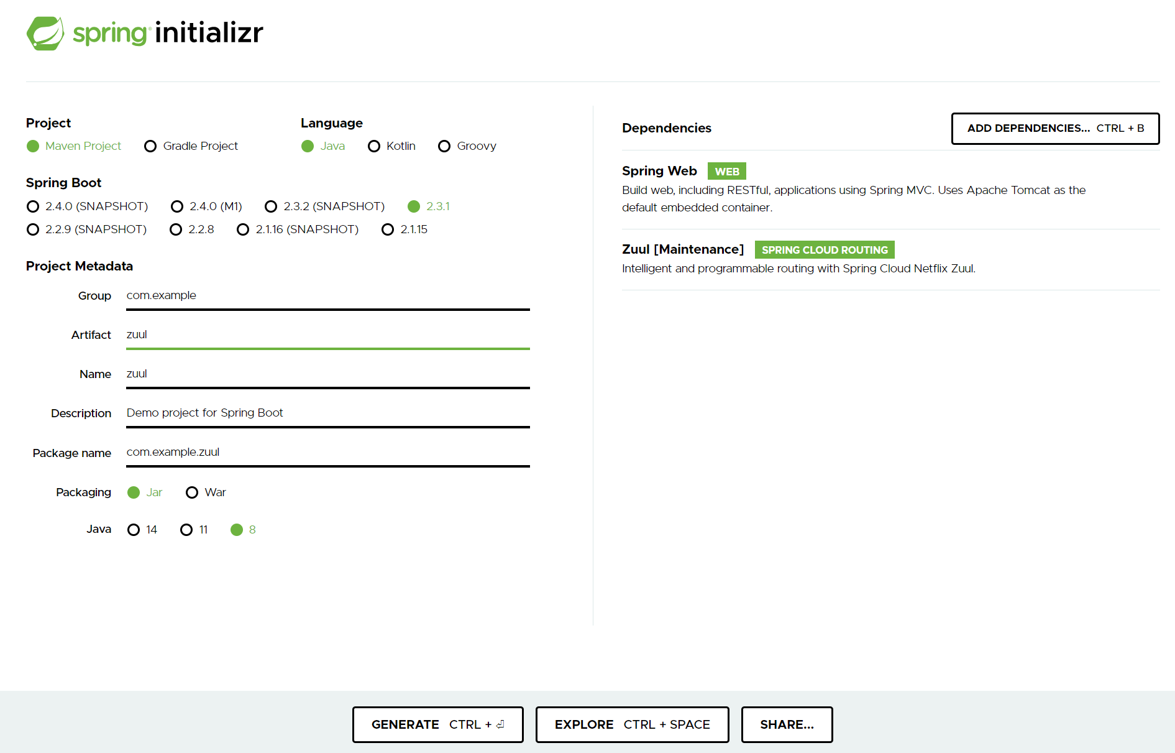
Task: Select Spring Boot version 2.3.1
Action: click(429, 206)
